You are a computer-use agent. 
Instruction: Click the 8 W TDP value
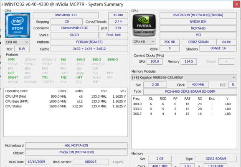(22, 49)
